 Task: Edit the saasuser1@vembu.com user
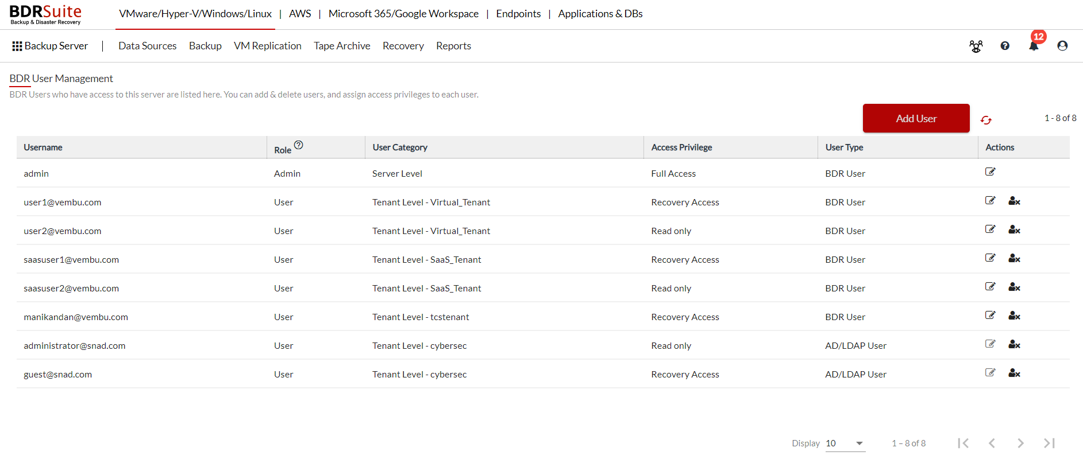(x=990, y=258)
